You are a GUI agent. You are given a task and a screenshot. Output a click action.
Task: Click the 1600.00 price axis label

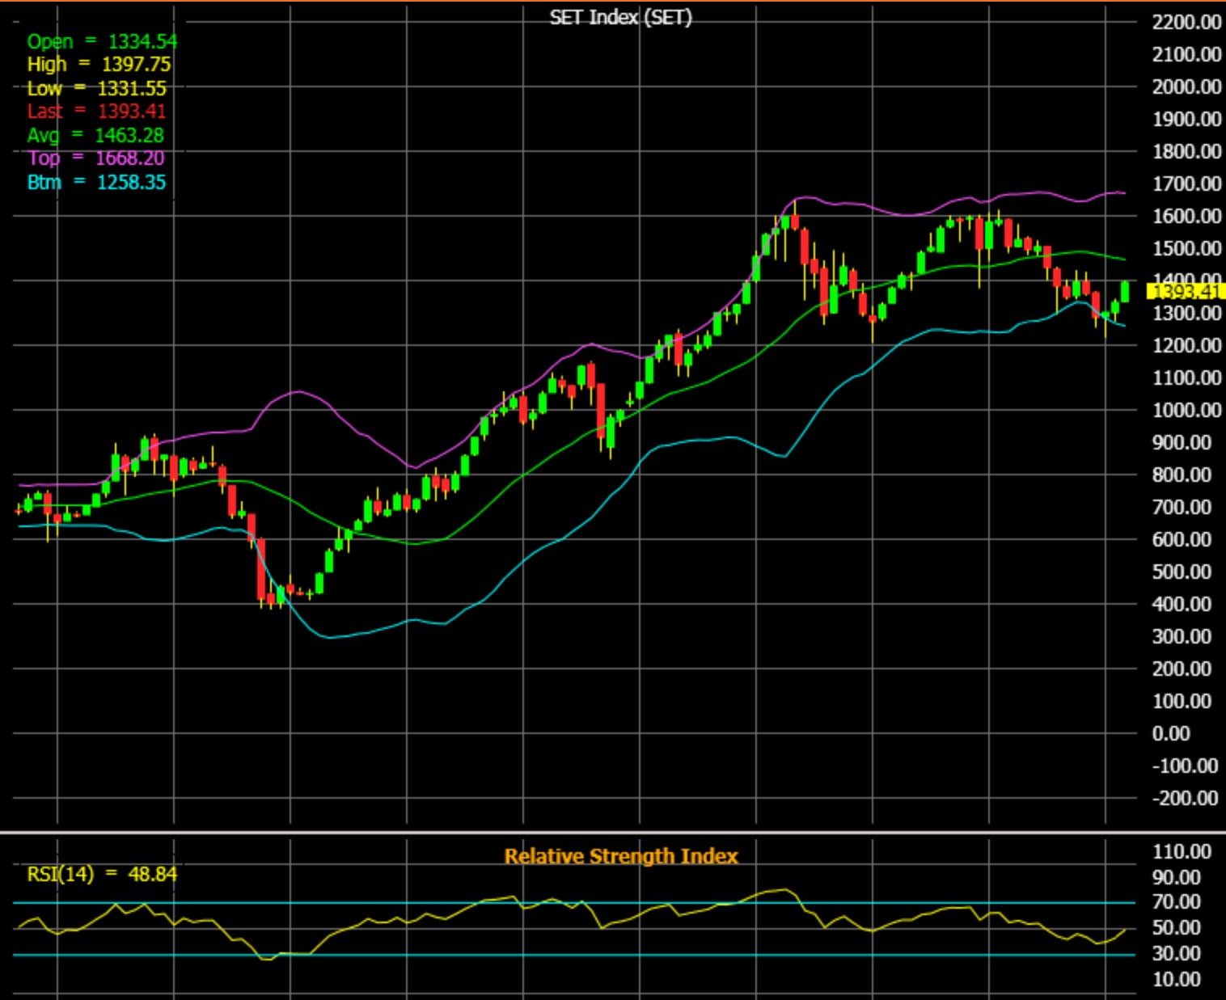[1186, 216]
